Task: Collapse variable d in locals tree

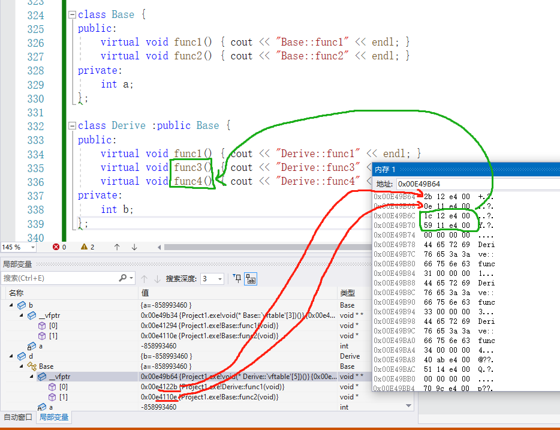Action: click(x=11, y=356)
